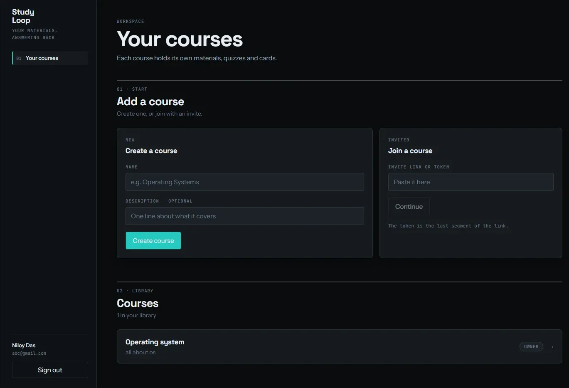Click the '01 · START' section label
Screen dimensions: 569x388
coord(132,89)
